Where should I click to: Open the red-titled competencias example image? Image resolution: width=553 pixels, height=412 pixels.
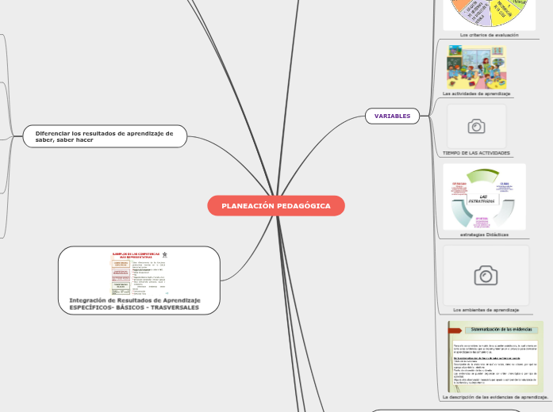point(139,273)
